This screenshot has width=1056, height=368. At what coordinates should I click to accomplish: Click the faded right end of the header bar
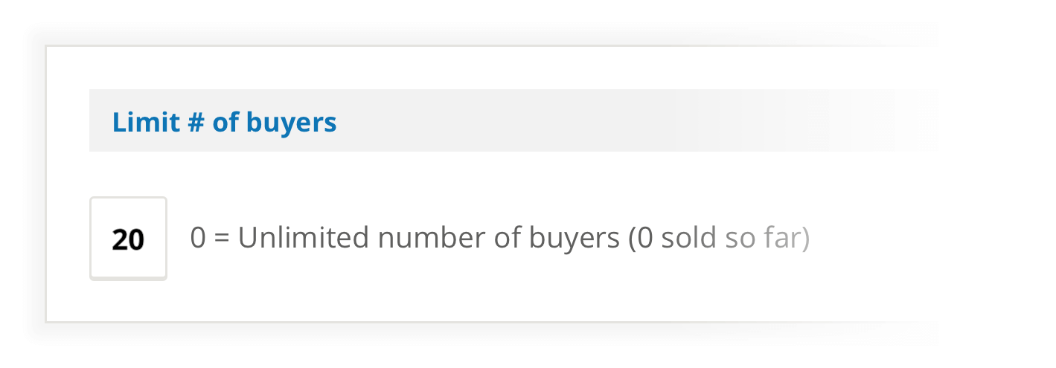(x=878, y=120)
